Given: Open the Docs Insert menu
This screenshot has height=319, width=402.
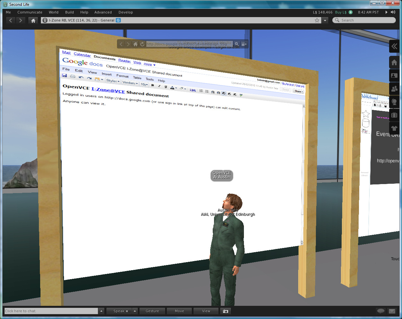Looking at the screenshot, I should pyautogui.click(x=107, y=74).
